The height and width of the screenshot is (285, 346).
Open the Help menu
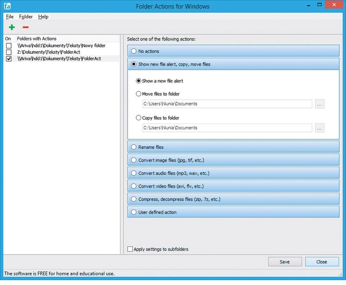pyautogui.click(x=43, y=17)
